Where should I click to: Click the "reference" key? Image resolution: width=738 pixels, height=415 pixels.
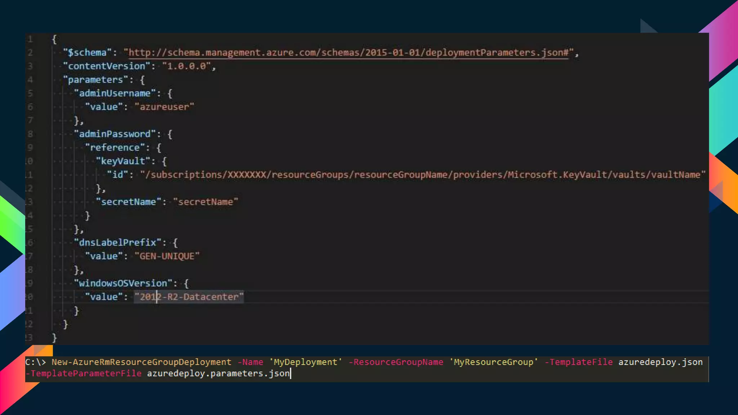pyautogui.click(x=115, y=148)
